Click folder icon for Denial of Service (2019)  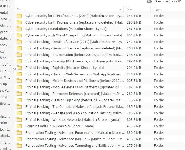coord(19,42)
